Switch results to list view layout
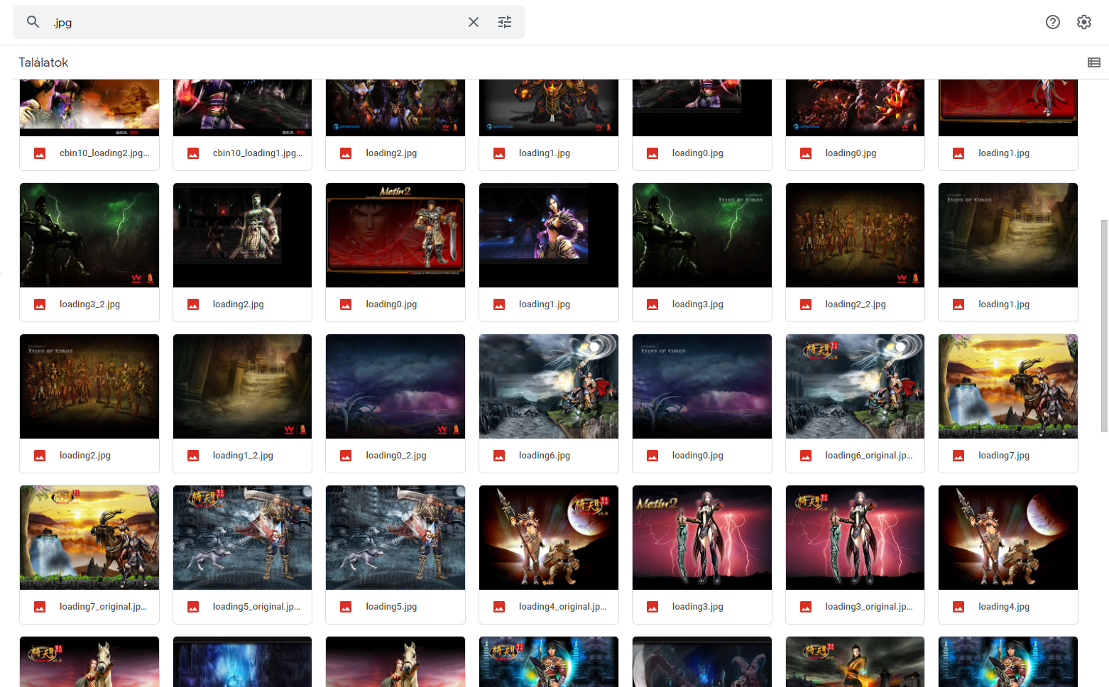 1093,62
